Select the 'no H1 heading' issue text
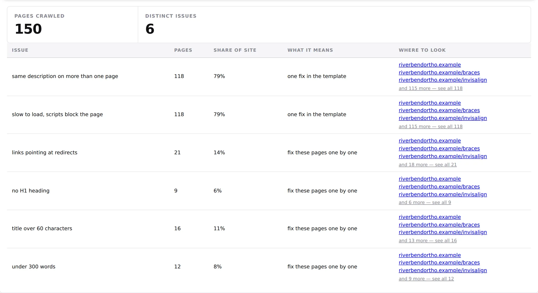 (30, 191)
